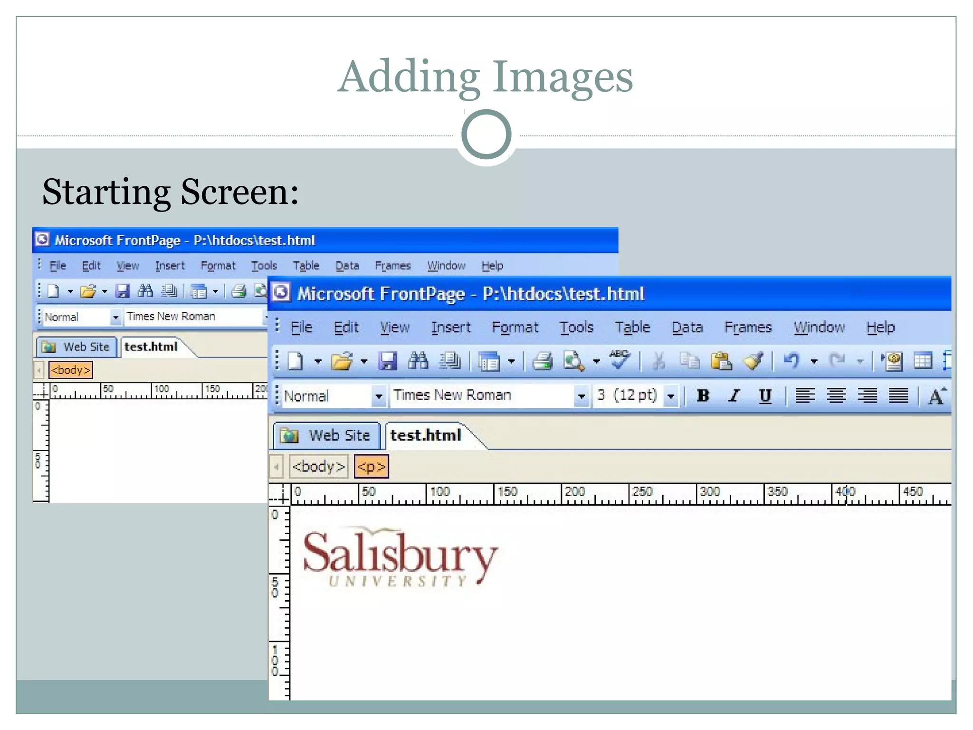Toggle Center alignment button

pyautogui.click(x=836, y=395)
